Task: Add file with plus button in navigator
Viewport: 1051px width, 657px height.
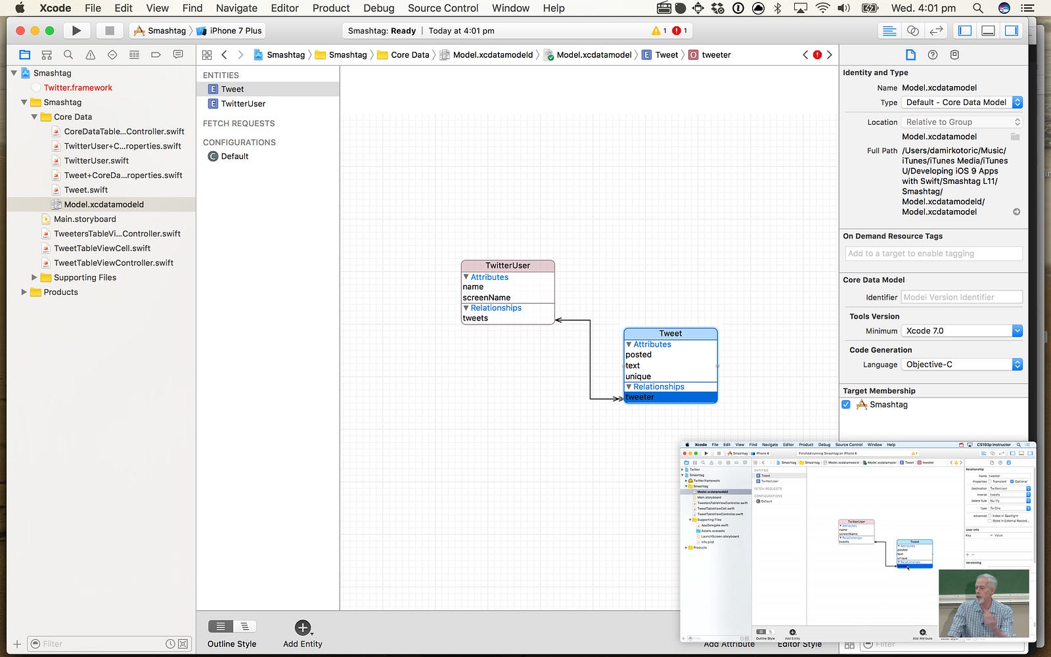Action: [17, 644]
